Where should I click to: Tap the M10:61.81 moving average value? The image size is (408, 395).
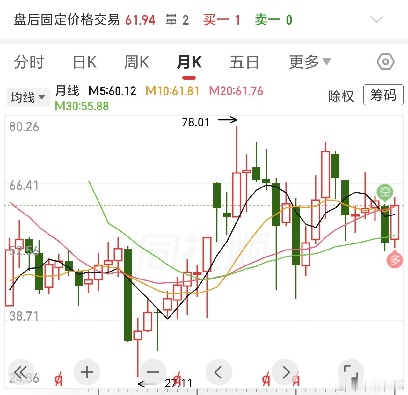pyautogui.click(x=172, y=91)
